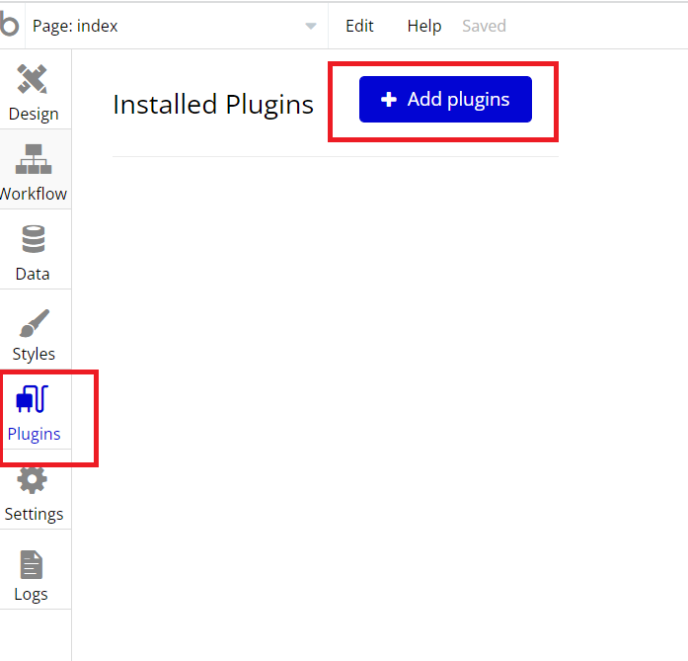Open the Workflow tab icon
Screen dimensions: 688x661
(34, 159)
